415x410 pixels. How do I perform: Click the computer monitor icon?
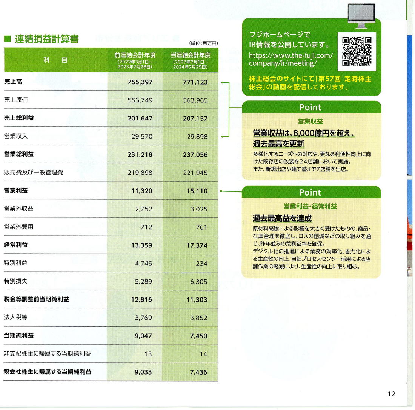pyautogui.click(x=361, y=16)
